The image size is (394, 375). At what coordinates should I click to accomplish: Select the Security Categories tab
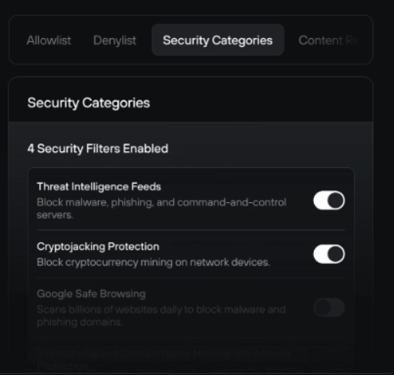pos(217,40)
